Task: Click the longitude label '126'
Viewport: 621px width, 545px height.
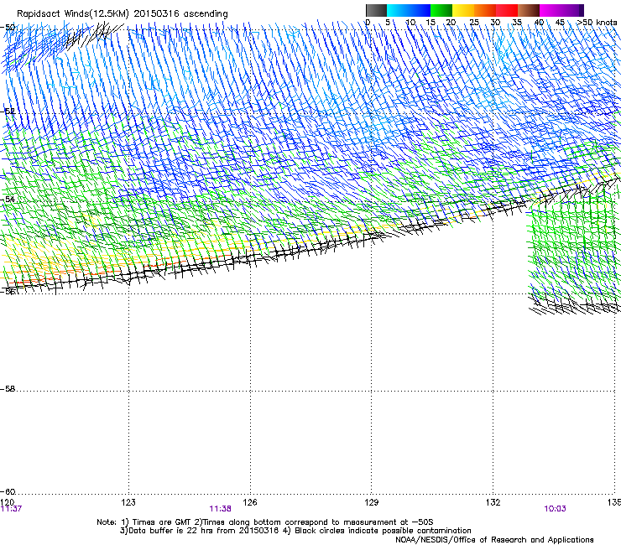Action: tap(250, 502)
